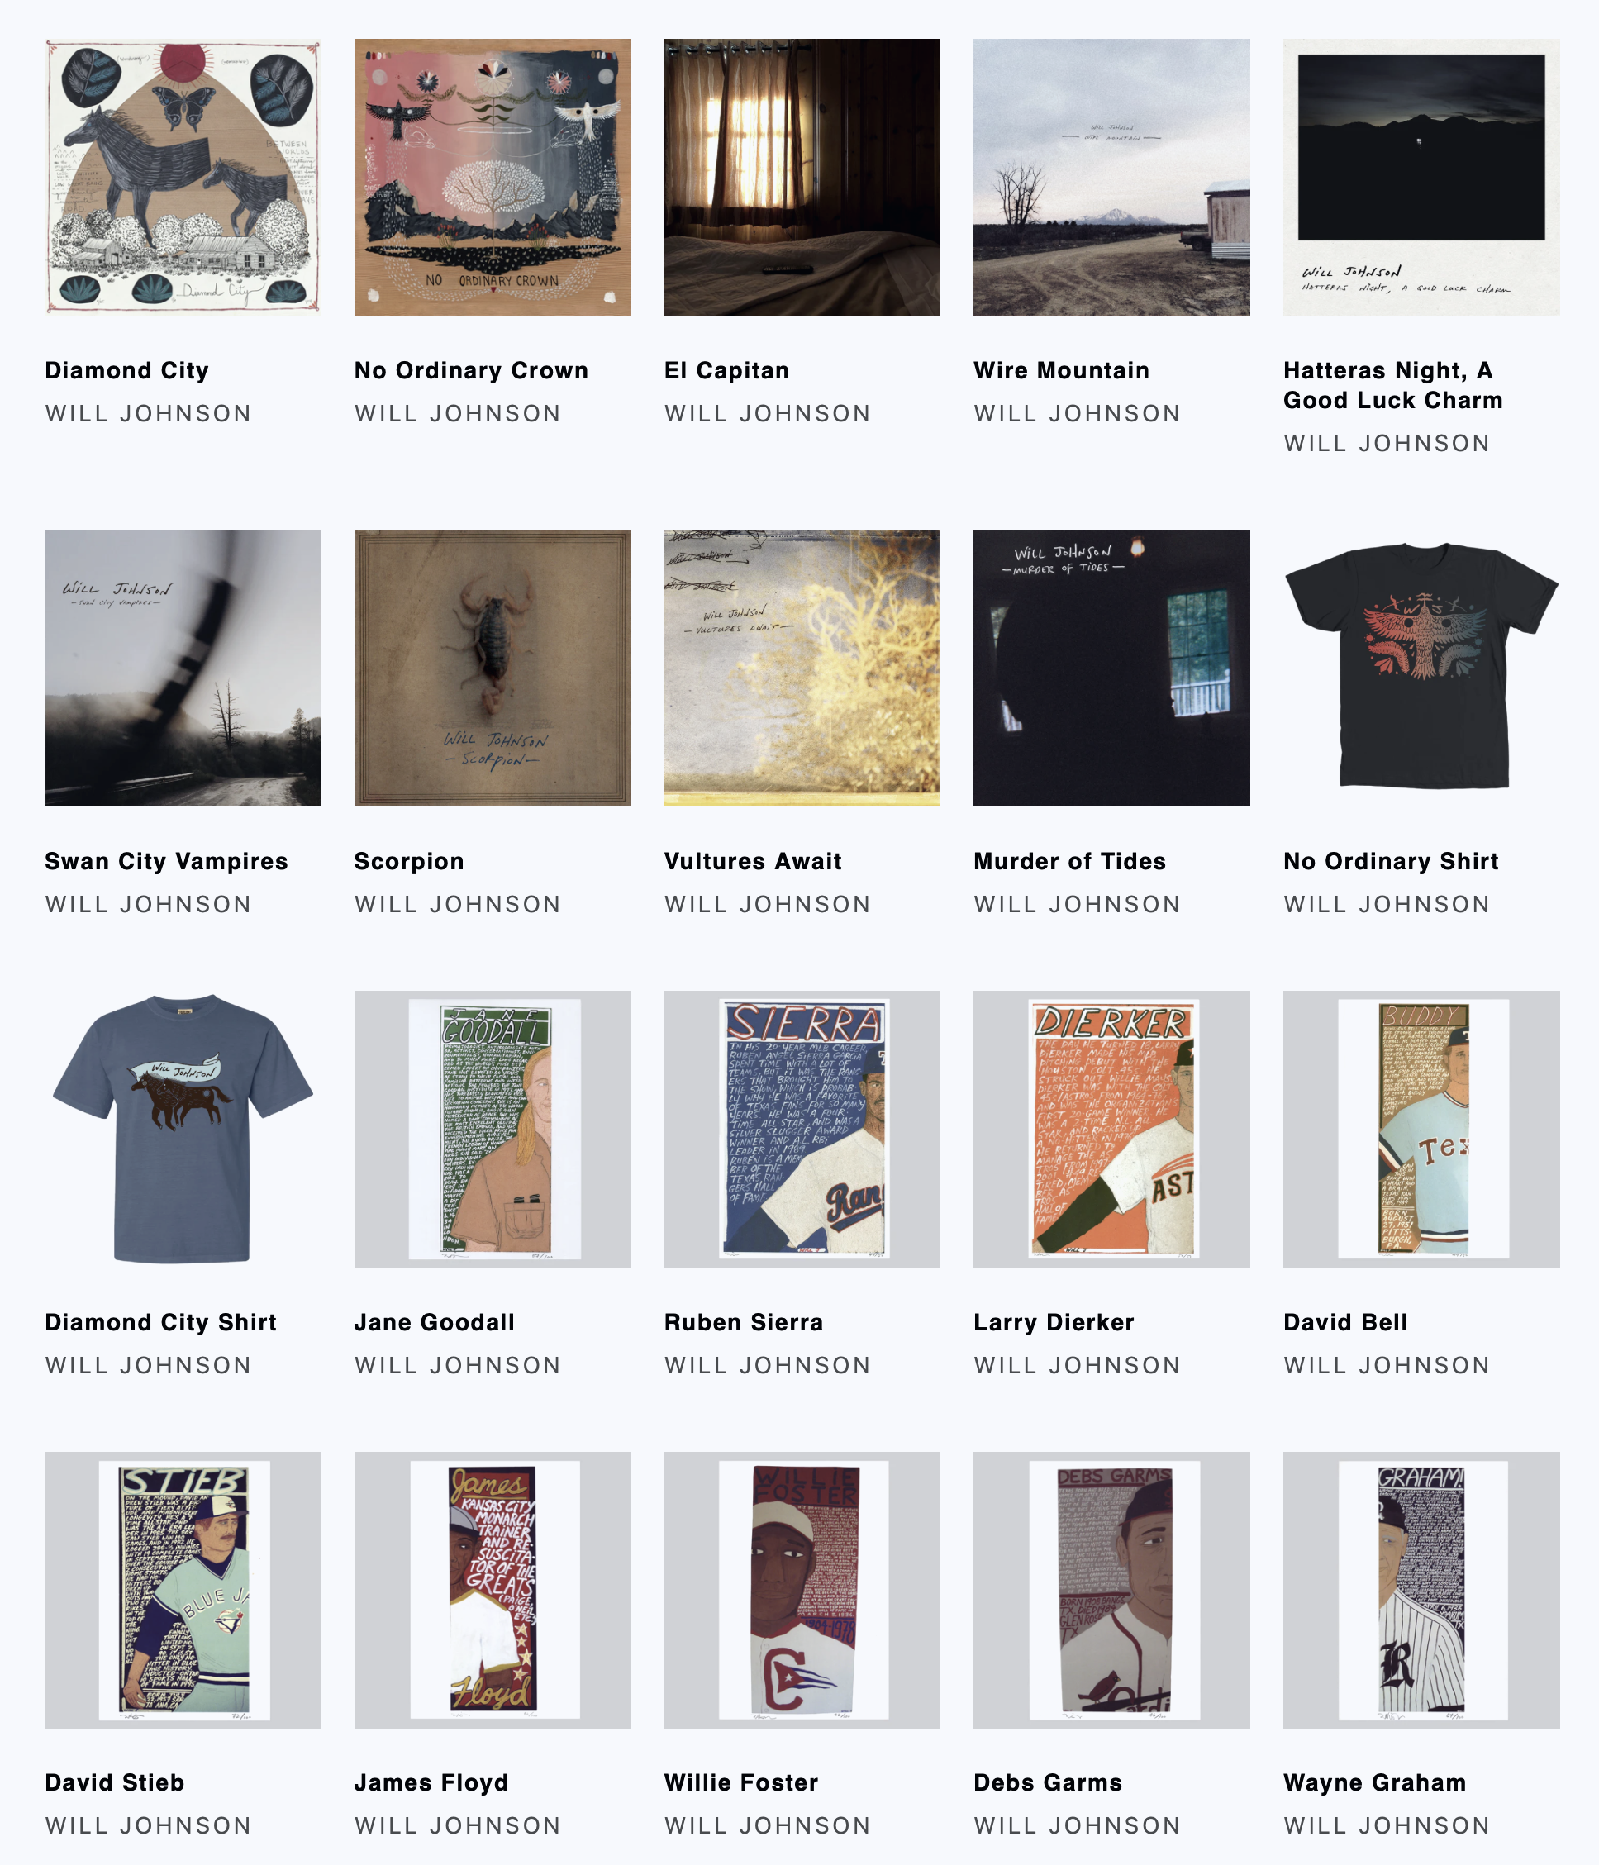Open the Jane Goodall print thumbnail
The width and height of the screenshot is (1599, 1865).
click(493, 1129)
